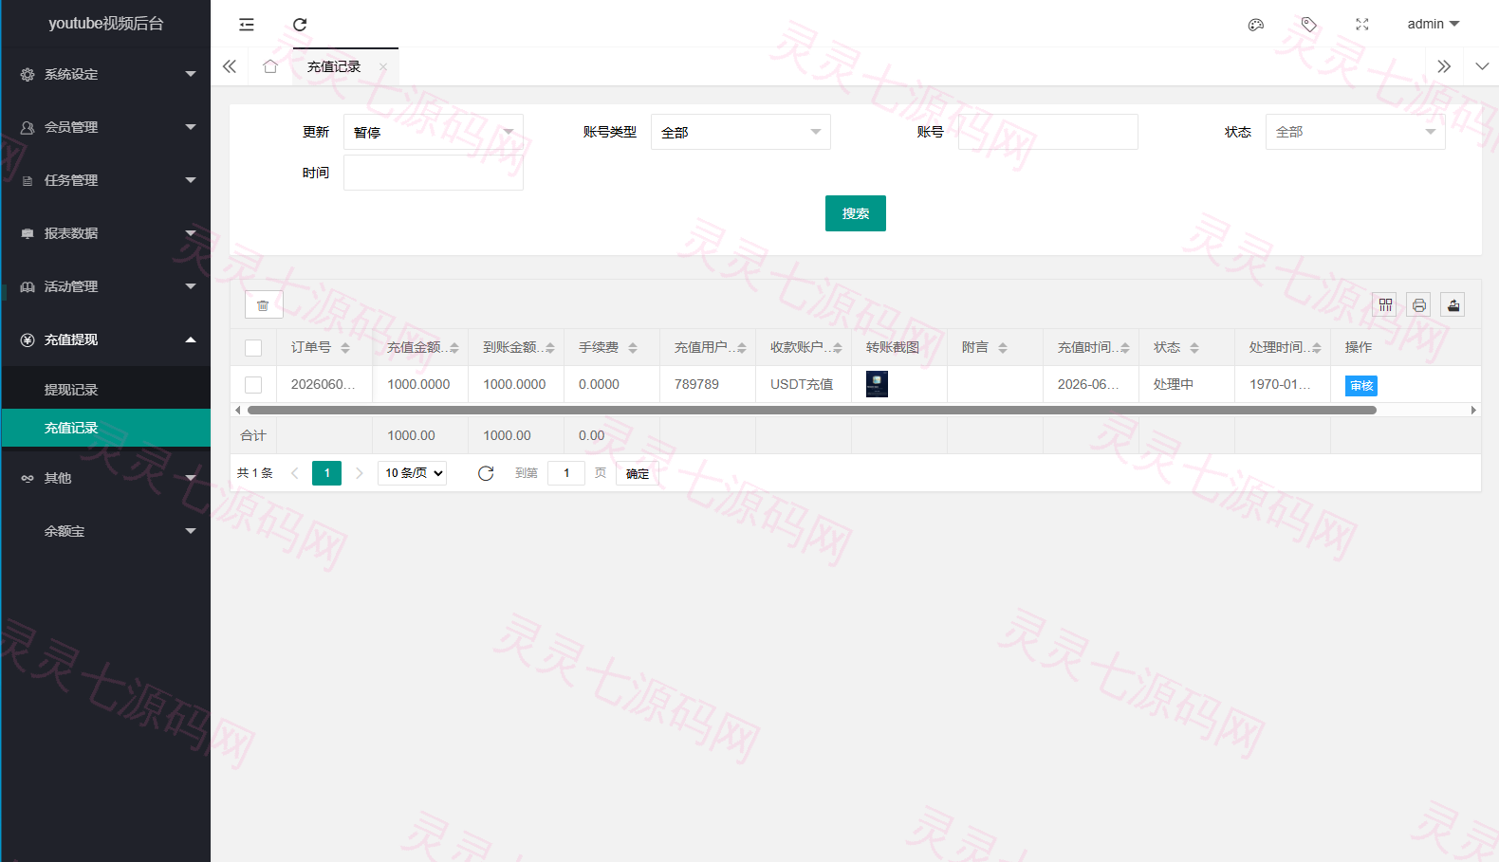Check the row checkbox for order 2026060…
Image resolution: width=1499 pixels, height=862 pixels.
(x=253, y=385)
